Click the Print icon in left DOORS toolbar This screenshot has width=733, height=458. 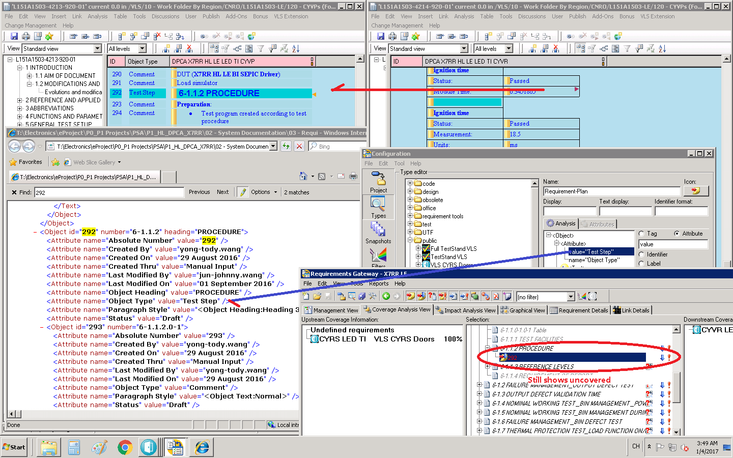(26, 36)
